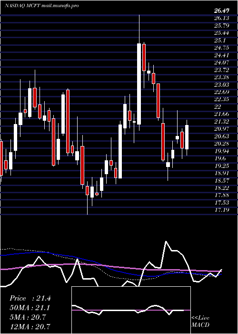Click the 18.57 axis label

[222, 181]
